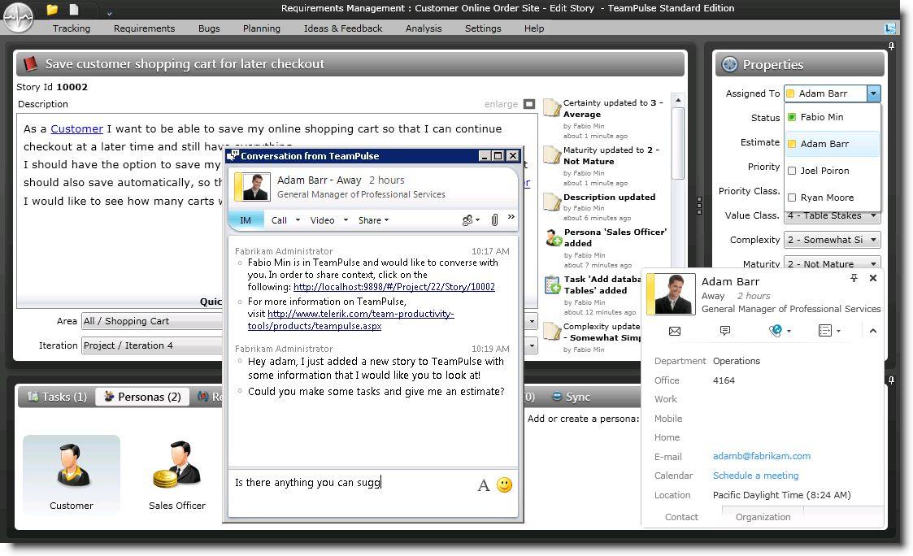Image resolution: width=913 pixels, height=556 pixels.
Task: Start instant message from contact card
Action: (x=724, y=331)
